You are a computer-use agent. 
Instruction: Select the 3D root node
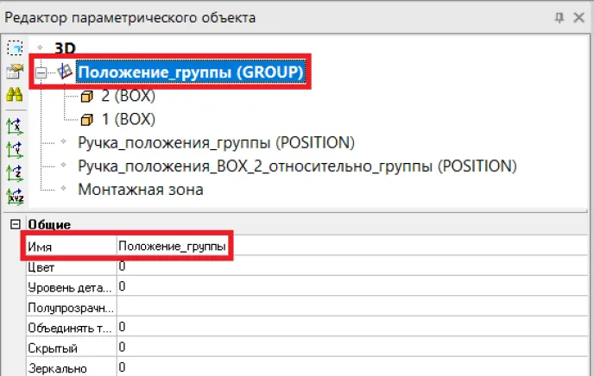(x=66, y=49)
